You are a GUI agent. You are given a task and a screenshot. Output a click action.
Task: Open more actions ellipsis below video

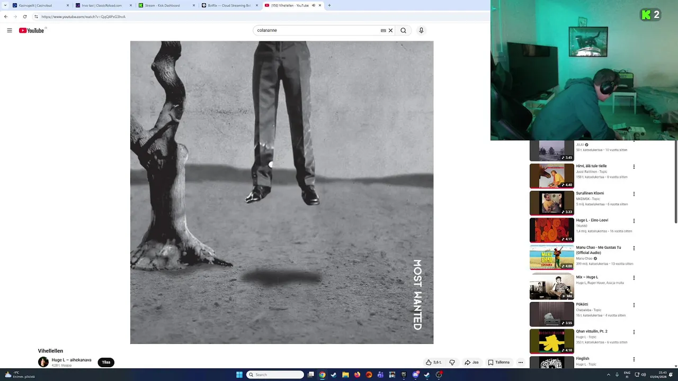pos(521,362)
